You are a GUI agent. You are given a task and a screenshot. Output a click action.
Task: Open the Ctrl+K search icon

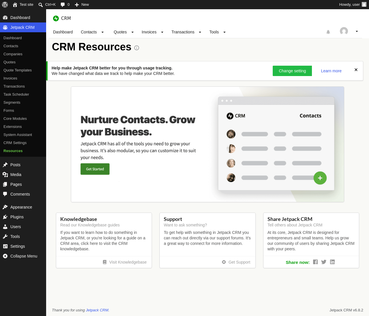point(41,5)
